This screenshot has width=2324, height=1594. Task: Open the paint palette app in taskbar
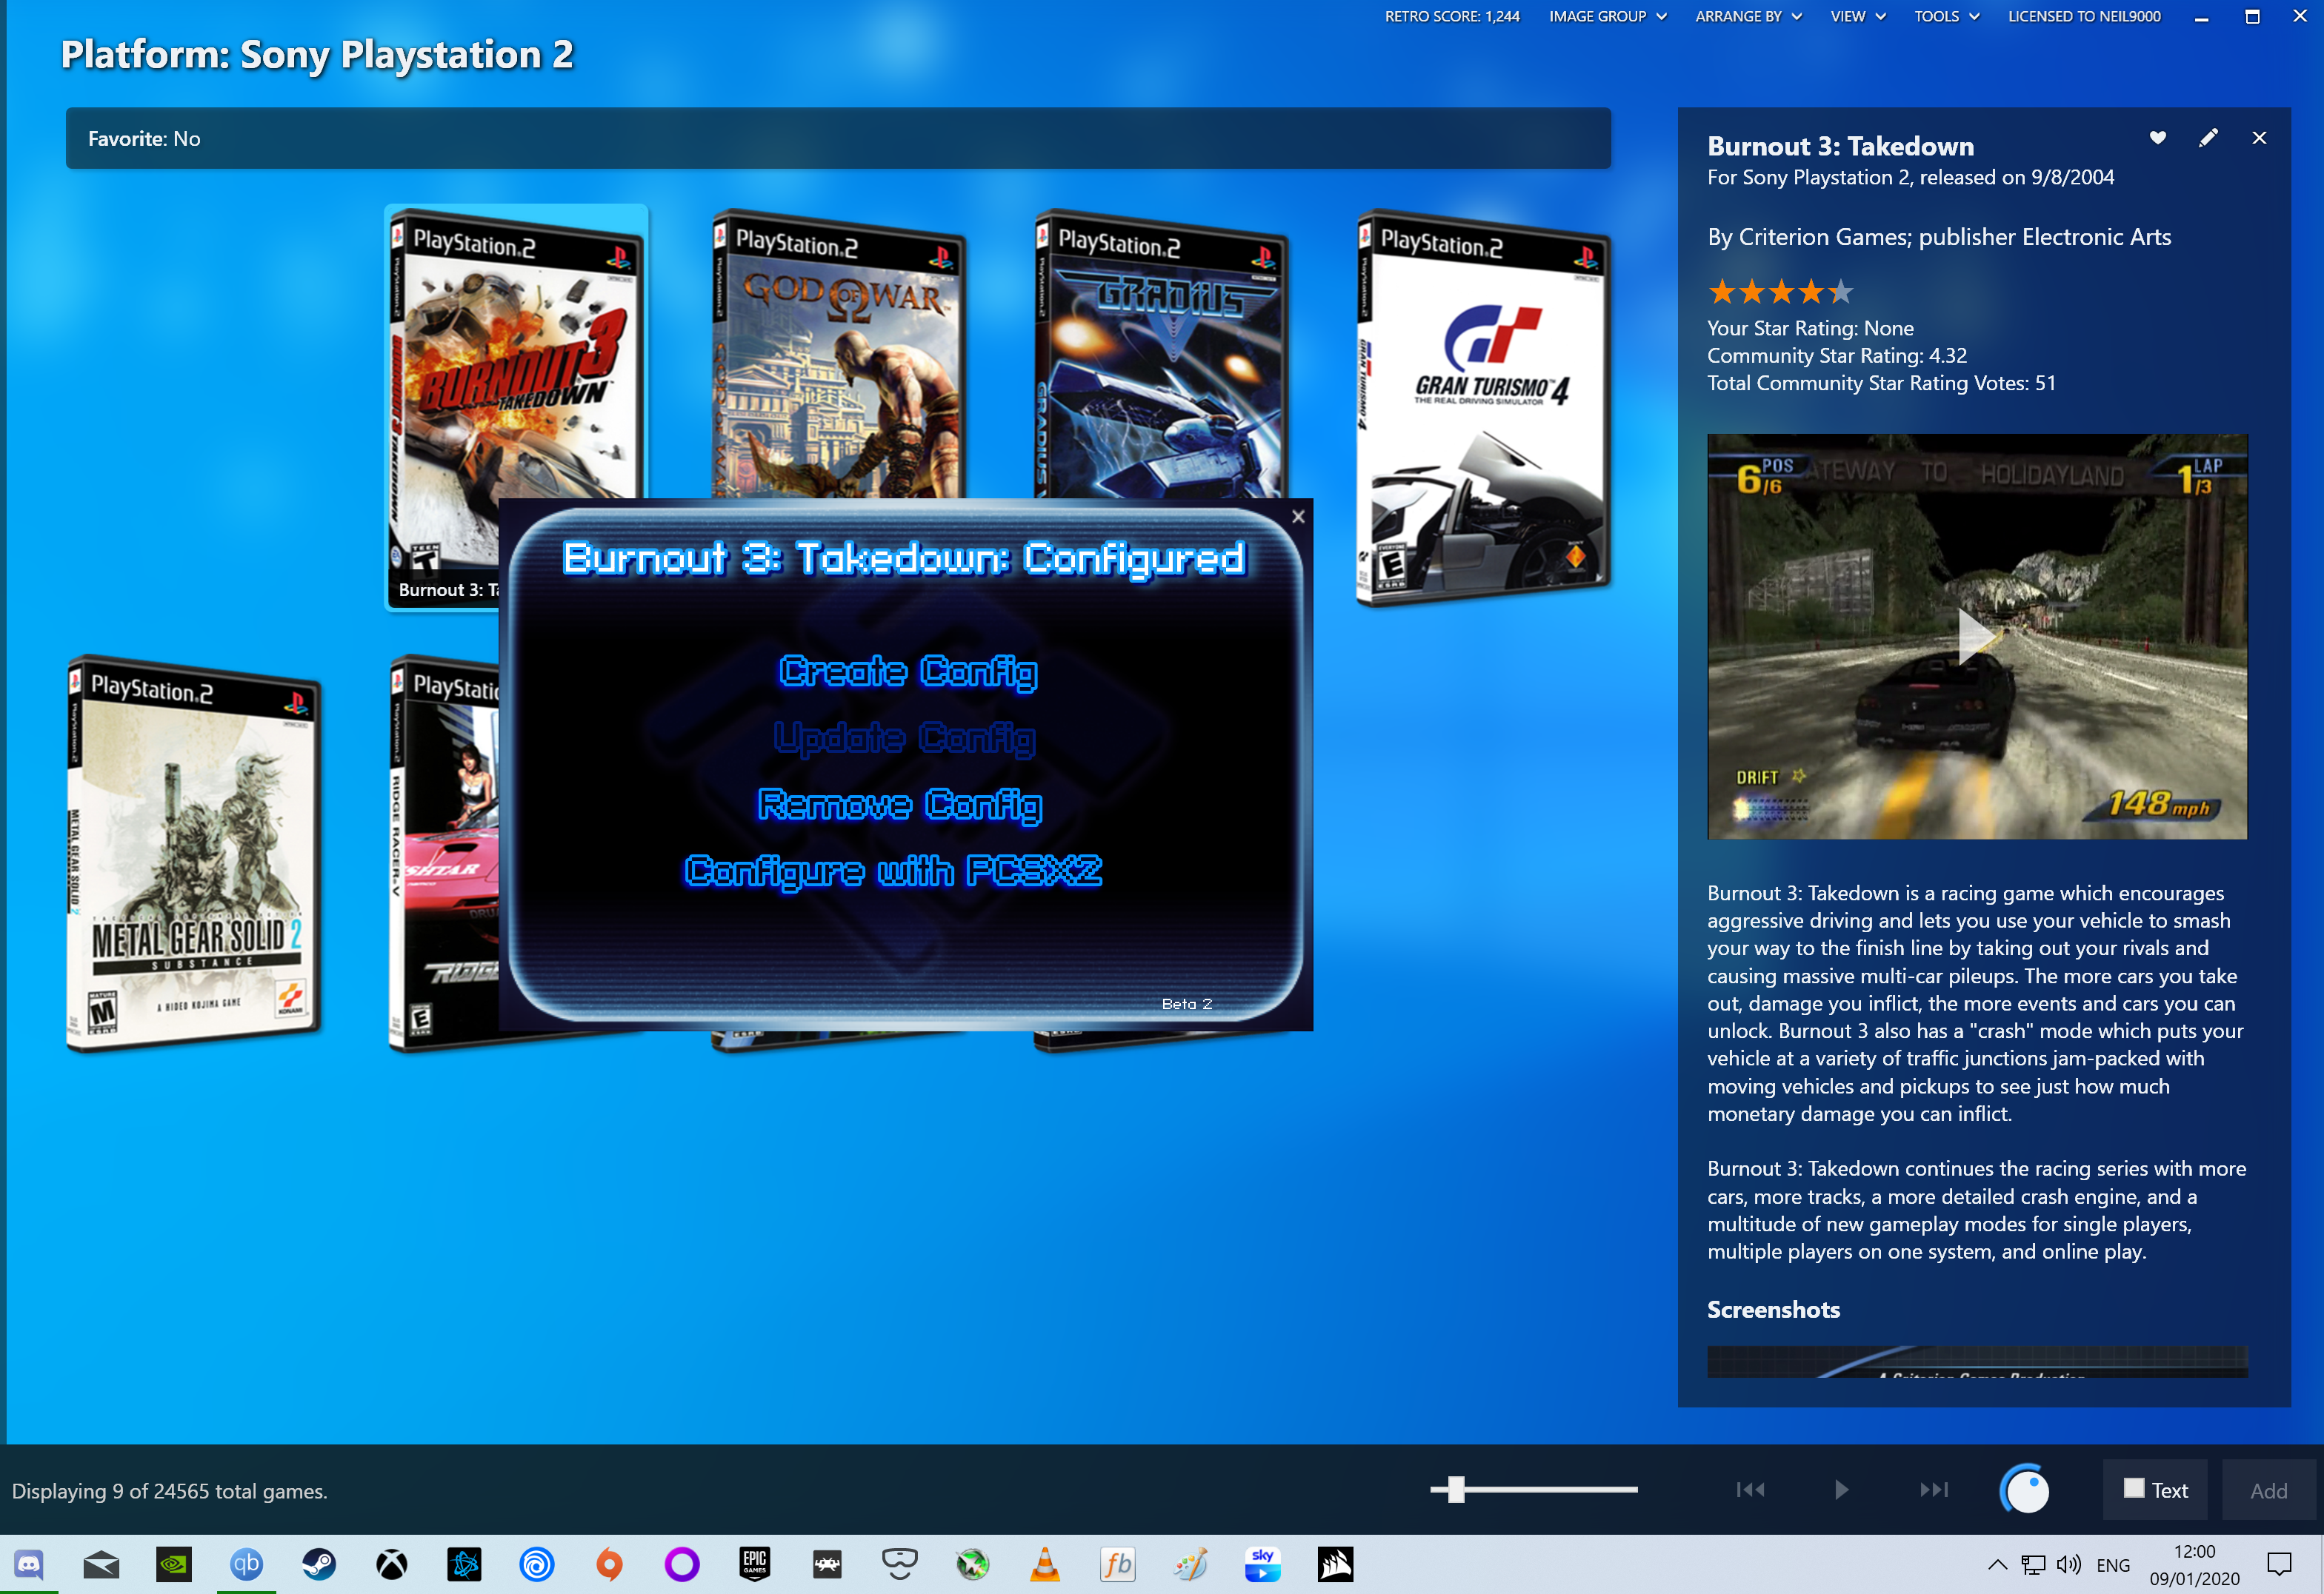(x=1190, y=1564)
